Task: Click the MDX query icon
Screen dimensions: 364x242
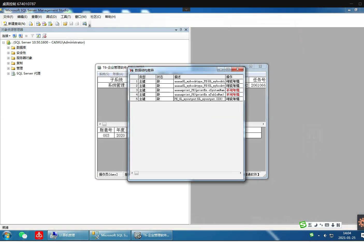Action: pos(38,24)
